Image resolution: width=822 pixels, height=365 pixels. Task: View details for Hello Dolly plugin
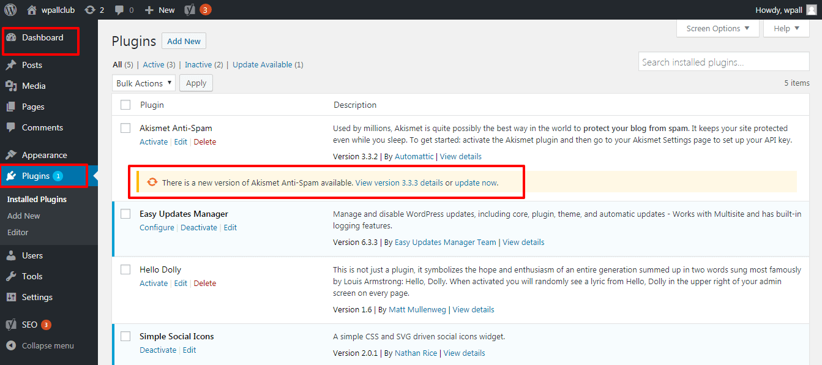[474, 309]
